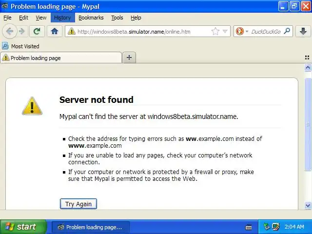Viewport: 312px width, 234px height.
Task: Open the DuckDuckGo search engine selector
Action: [242, 31]
